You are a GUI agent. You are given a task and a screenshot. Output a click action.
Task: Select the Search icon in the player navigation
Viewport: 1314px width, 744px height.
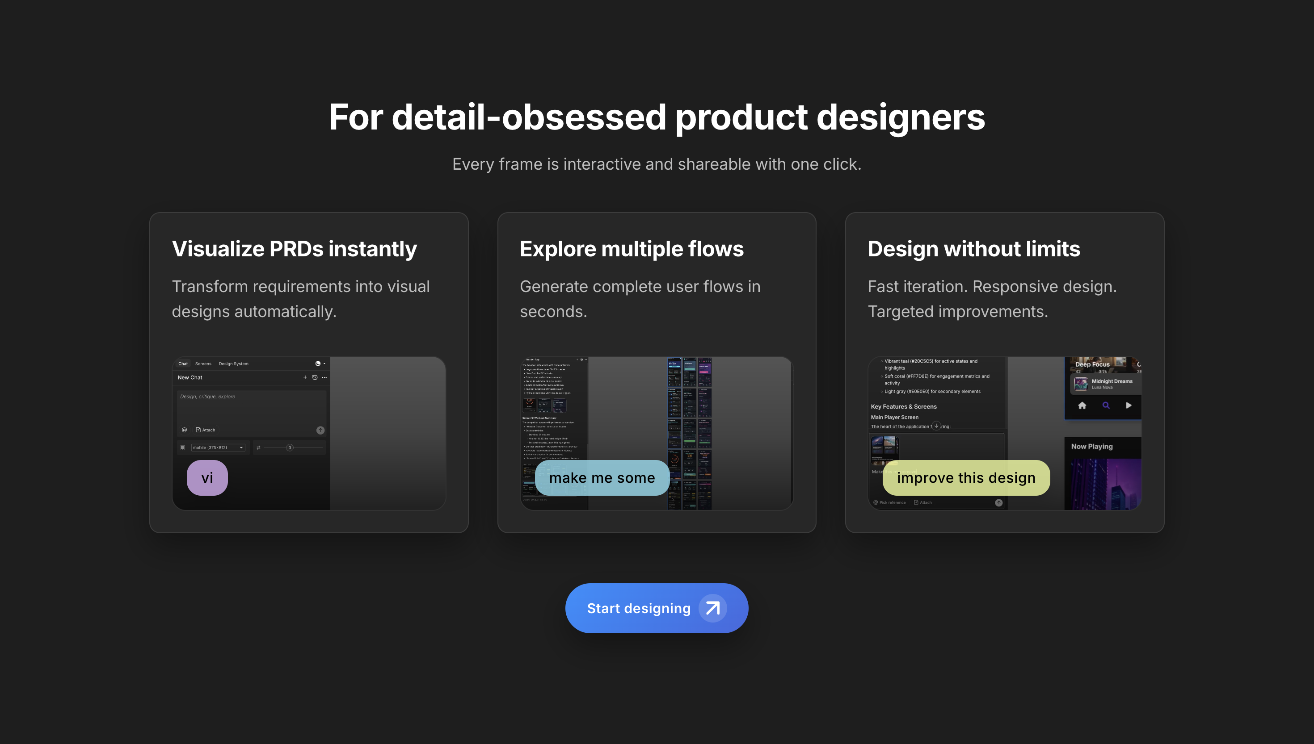pos(1107,406)
